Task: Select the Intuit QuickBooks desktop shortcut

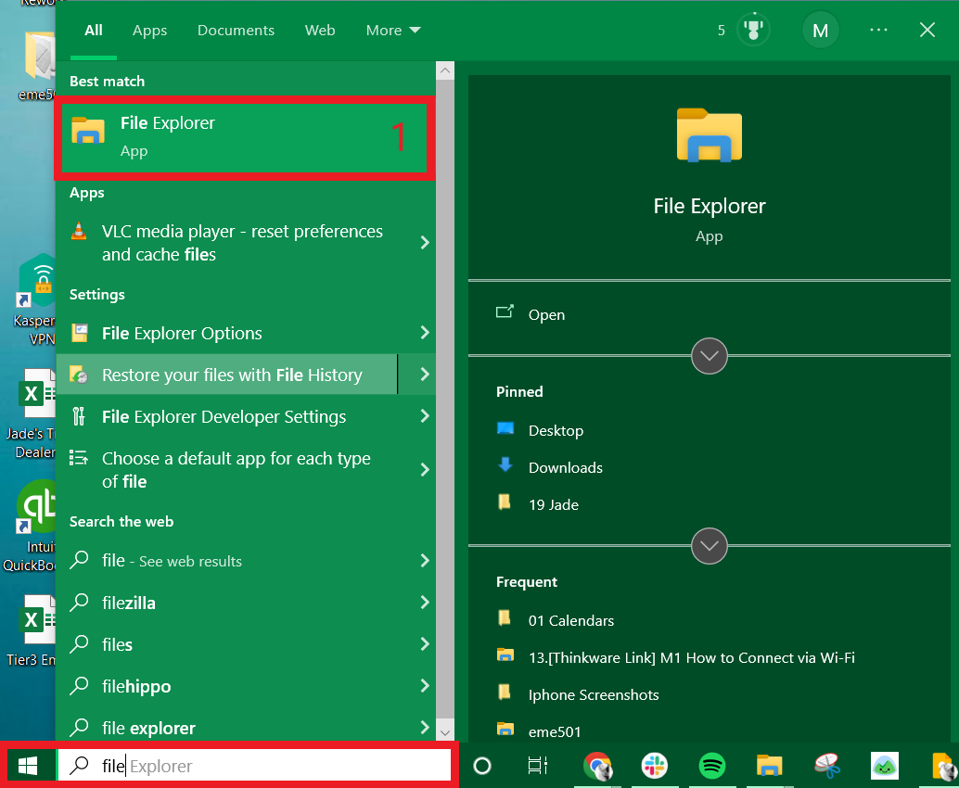Action: pos(31,526)
